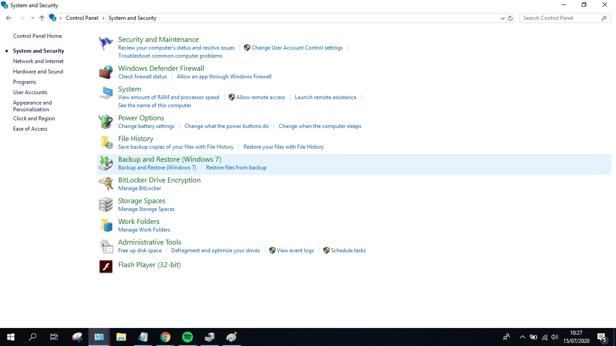Select Appearance and Personalization in sidebar

coord(32,106)
